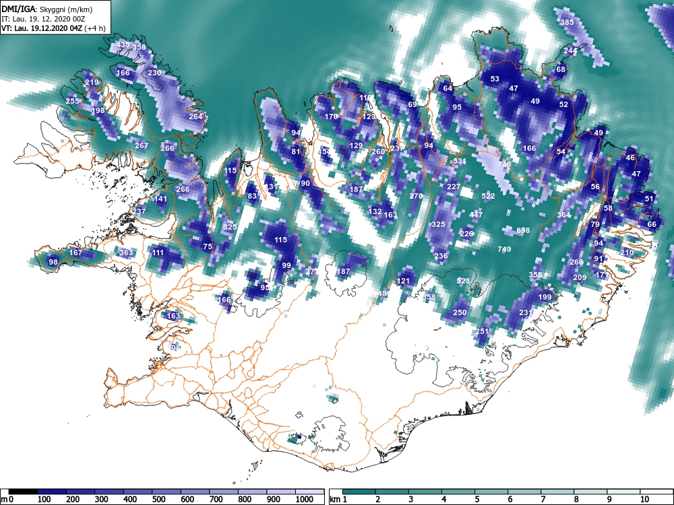Click the visibility value 99 on the map

(286, 265)
